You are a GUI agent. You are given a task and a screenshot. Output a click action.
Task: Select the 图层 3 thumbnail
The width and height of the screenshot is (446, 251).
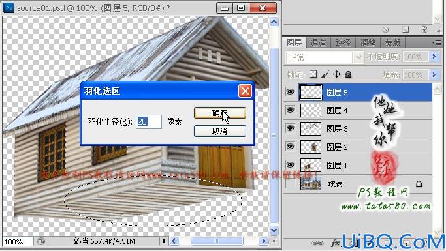click(311, 128)
